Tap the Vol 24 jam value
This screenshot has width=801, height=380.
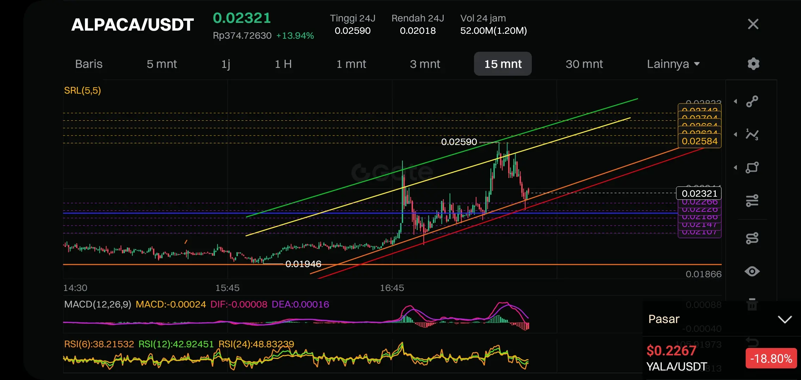click(x=493, y=31)
